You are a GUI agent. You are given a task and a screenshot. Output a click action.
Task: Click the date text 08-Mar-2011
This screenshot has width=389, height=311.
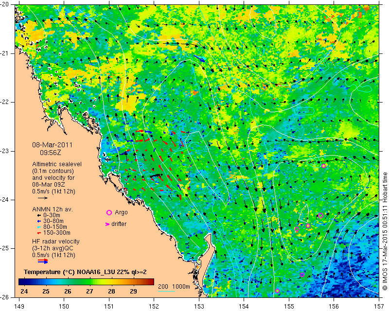pyautogui.click(x=53, y=145)
